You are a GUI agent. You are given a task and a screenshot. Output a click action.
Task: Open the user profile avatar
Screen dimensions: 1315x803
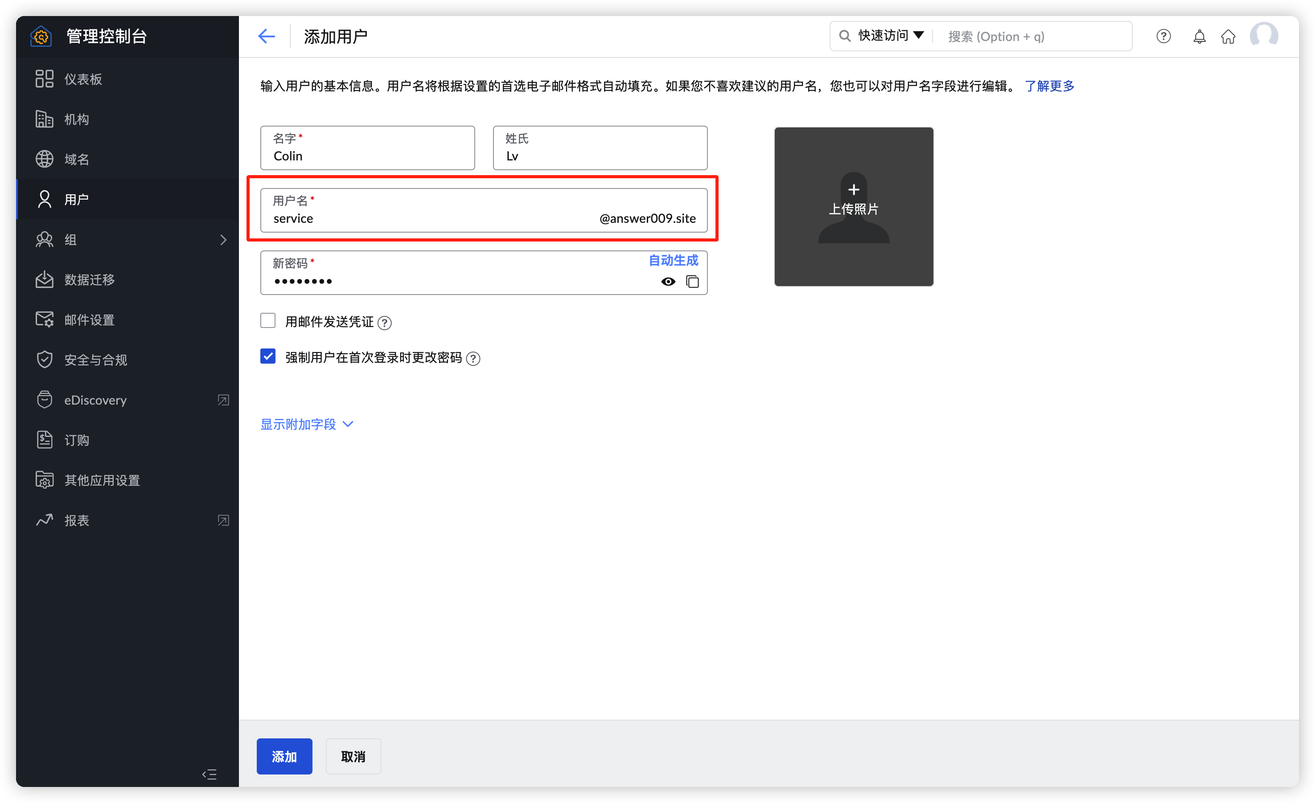[x=1264, y=36]
